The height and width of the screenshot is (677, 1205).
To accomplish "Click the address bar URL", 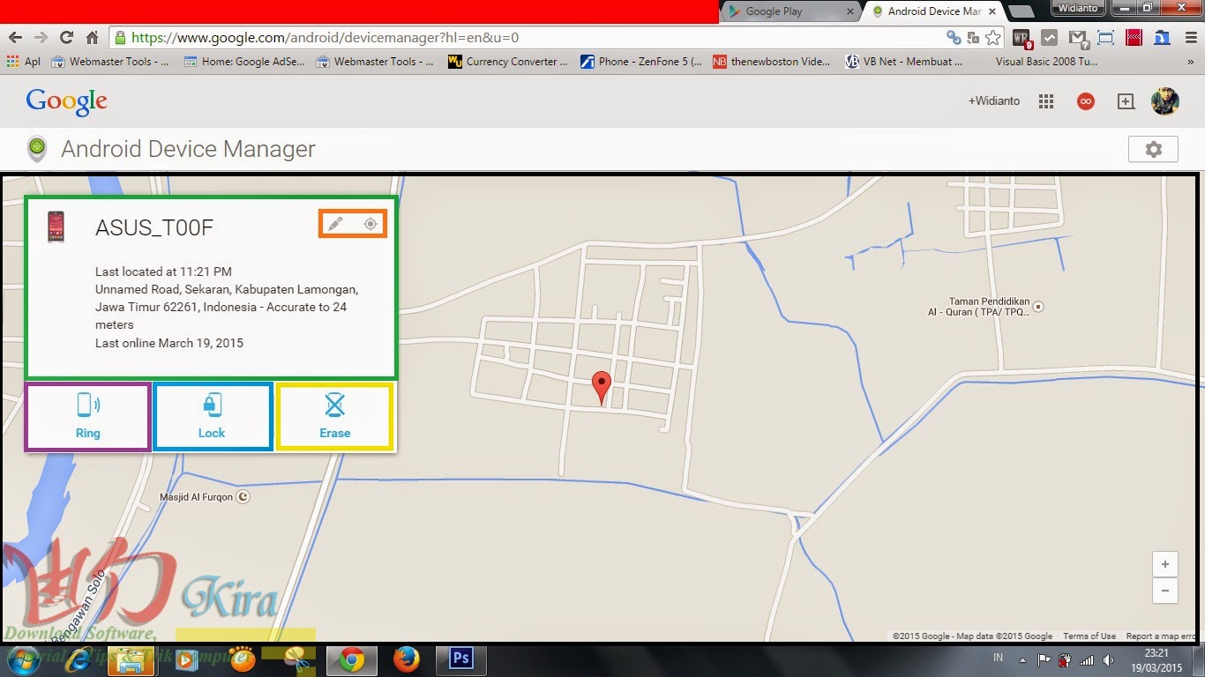I will (325, 38).
